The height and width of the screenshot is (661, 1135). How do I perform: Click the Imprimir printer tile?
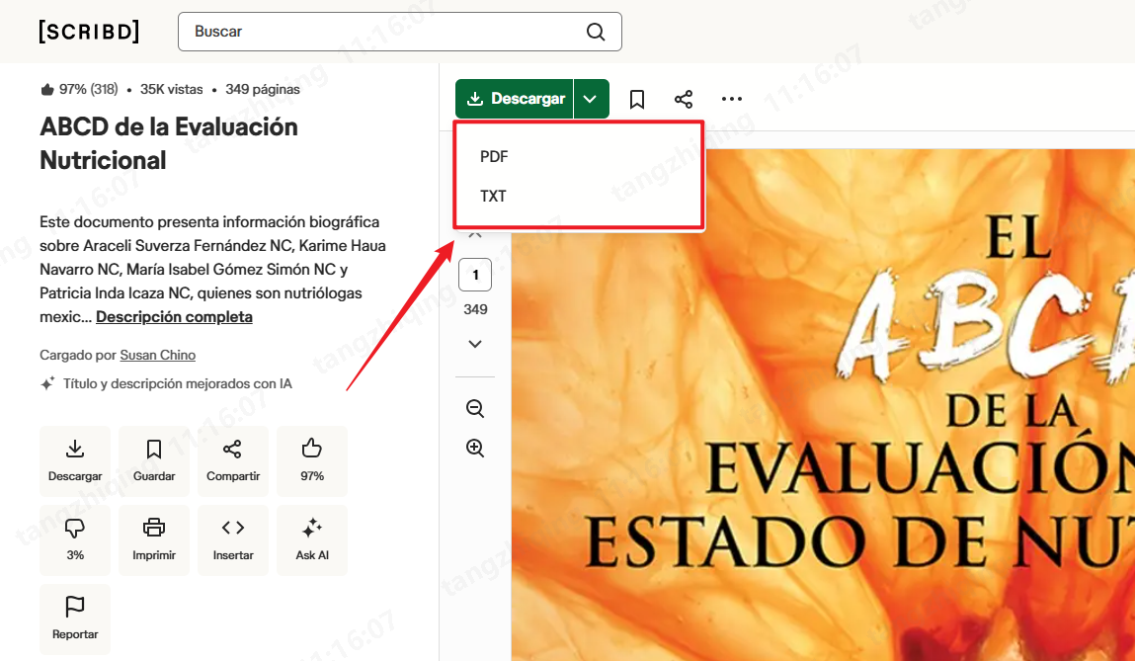click(x=154, y=540)
